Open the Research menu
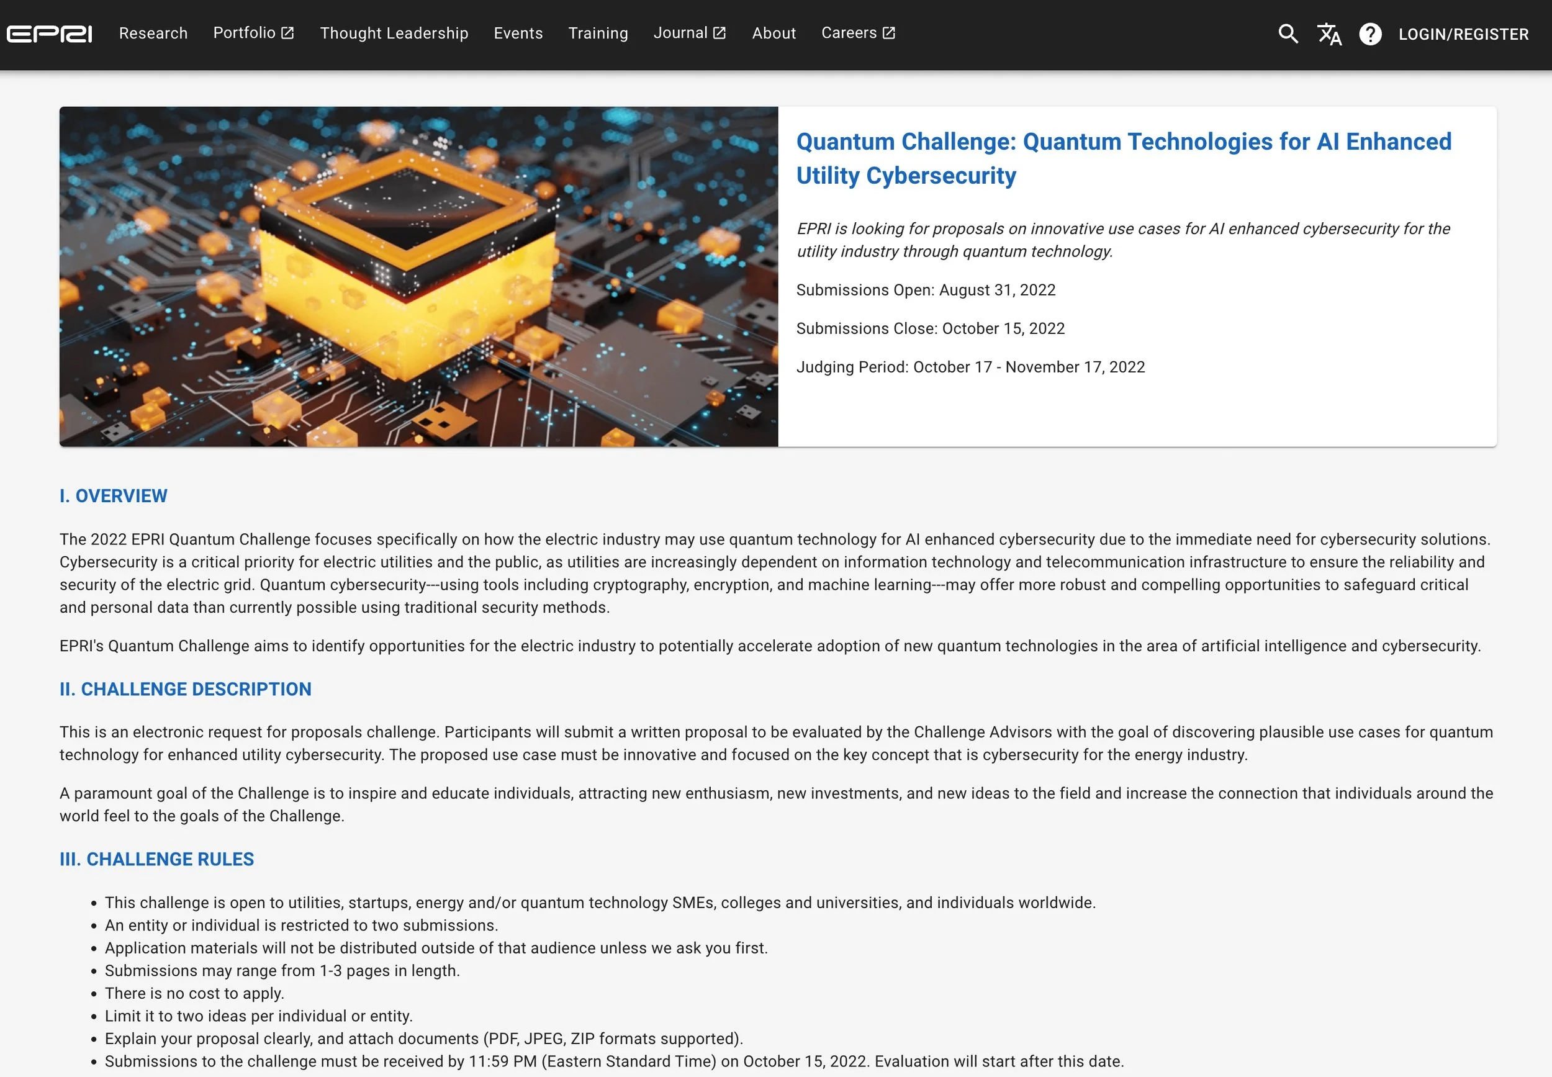Viewport: 1552px width, 1077px height. 153,33
